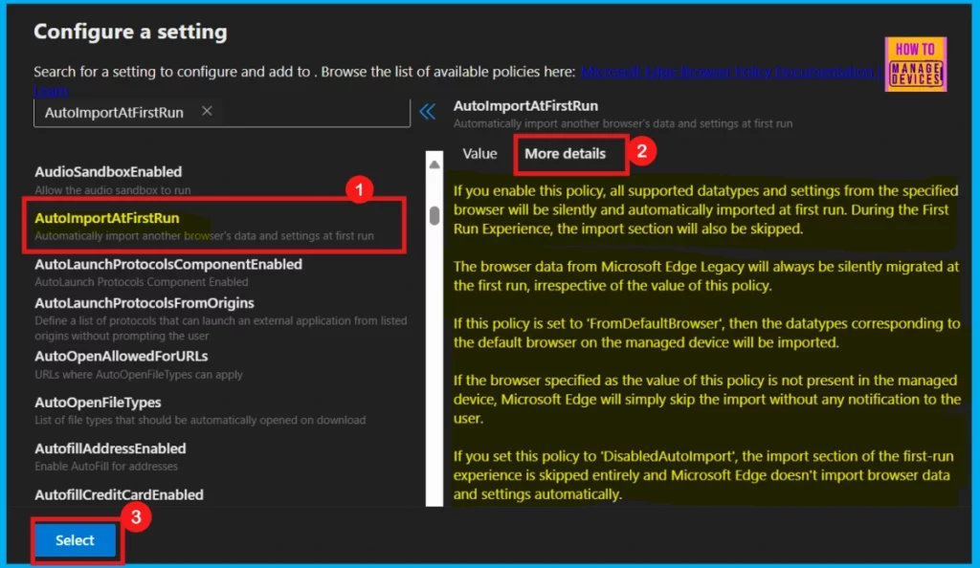Click 'Enable AutoFill for addresses' description
The image size is (980, 568).
click(106, 467)
